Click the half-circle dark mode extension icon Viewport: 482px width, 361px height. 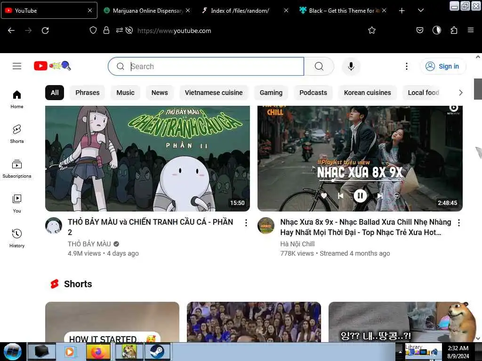[x=436, y=30]
